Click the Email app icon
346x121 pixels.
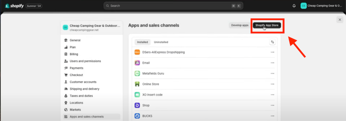point(137,63)
